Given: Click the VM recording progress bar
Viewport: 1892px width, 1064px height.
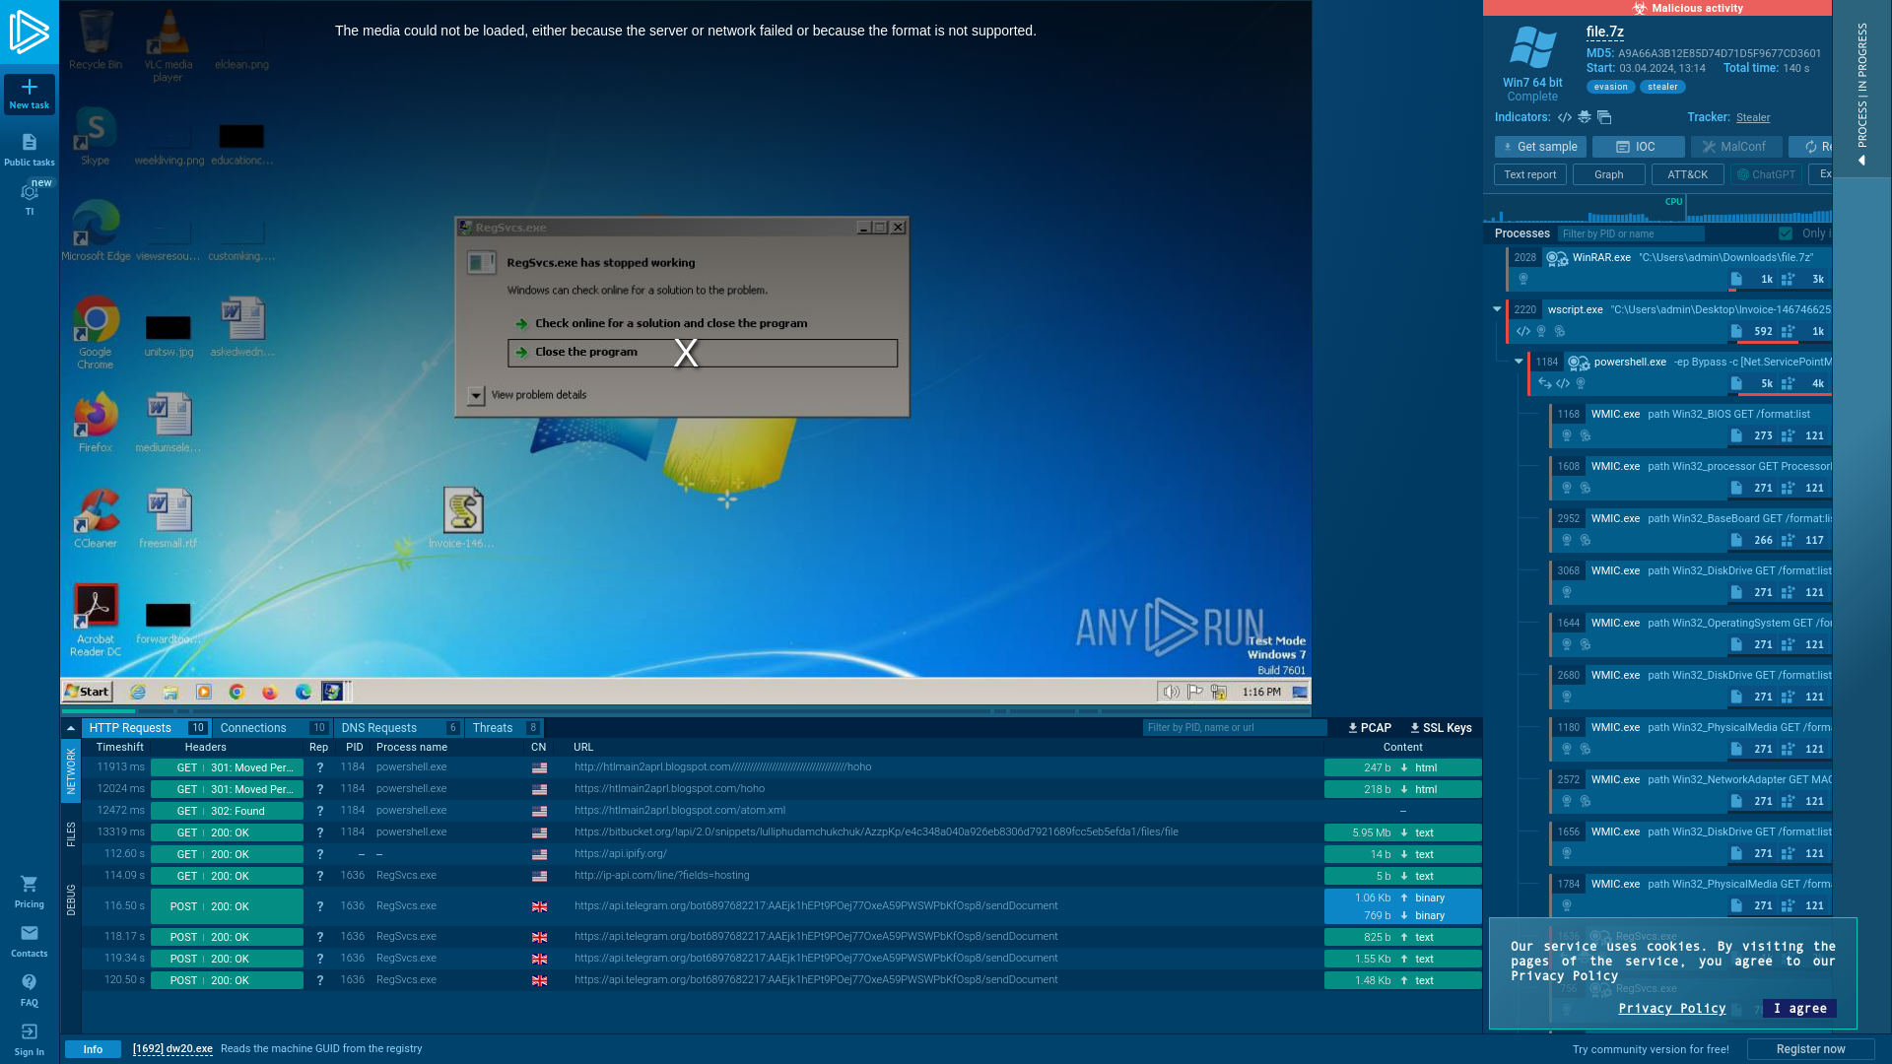Looking at the screenshot, I should pyautogui.click(x=686, y=711).
